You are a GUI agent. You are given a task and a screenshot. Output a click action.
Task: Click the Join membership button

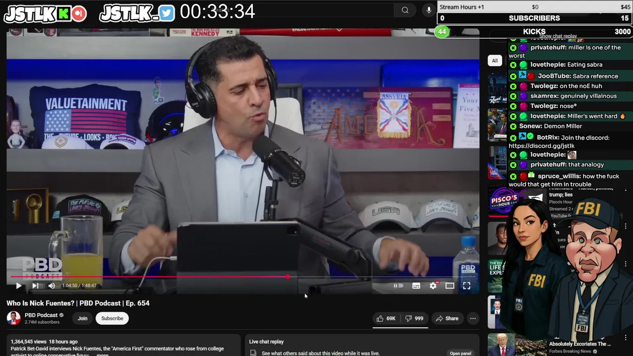click(83, 318)
